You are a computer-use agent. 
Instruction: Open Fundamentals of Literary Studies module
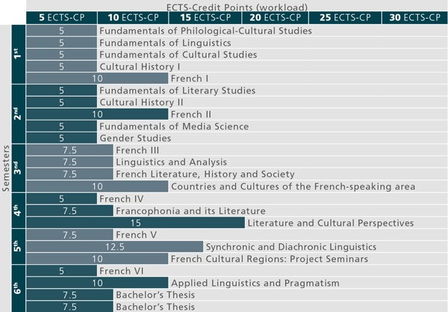coord(177,91)
